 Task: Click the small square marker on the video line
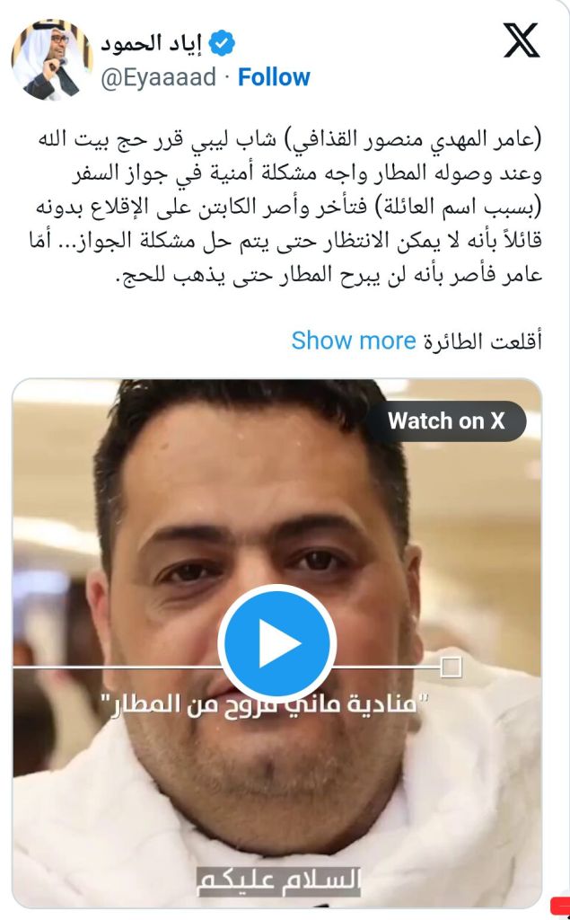coord(451,668)
